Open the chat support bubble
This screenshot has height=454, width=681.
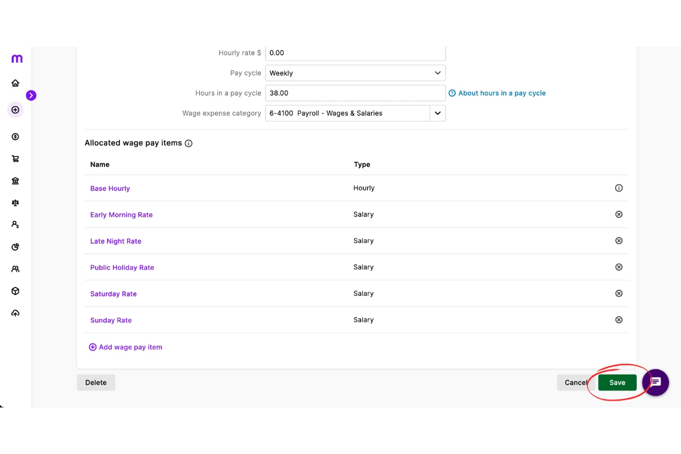pyautogui.click(x=655, y=382)
